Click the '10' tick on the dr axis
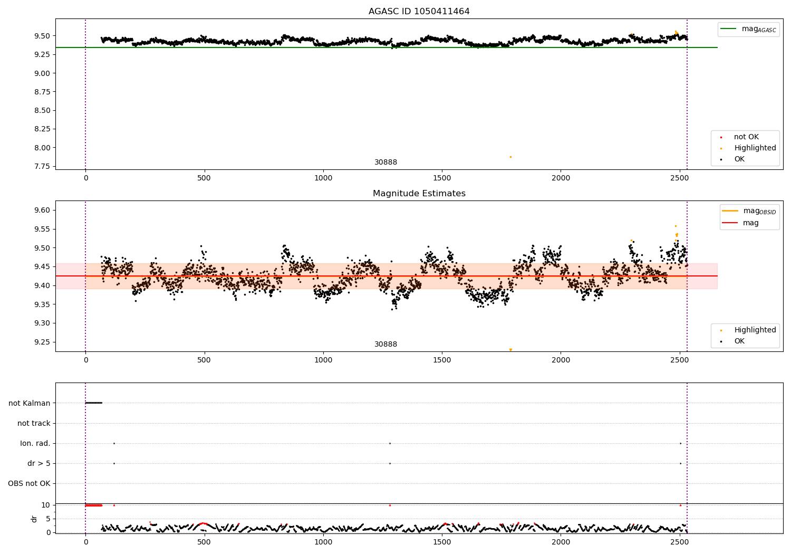This screenshot has width=791, height=554. pos(46,505)
